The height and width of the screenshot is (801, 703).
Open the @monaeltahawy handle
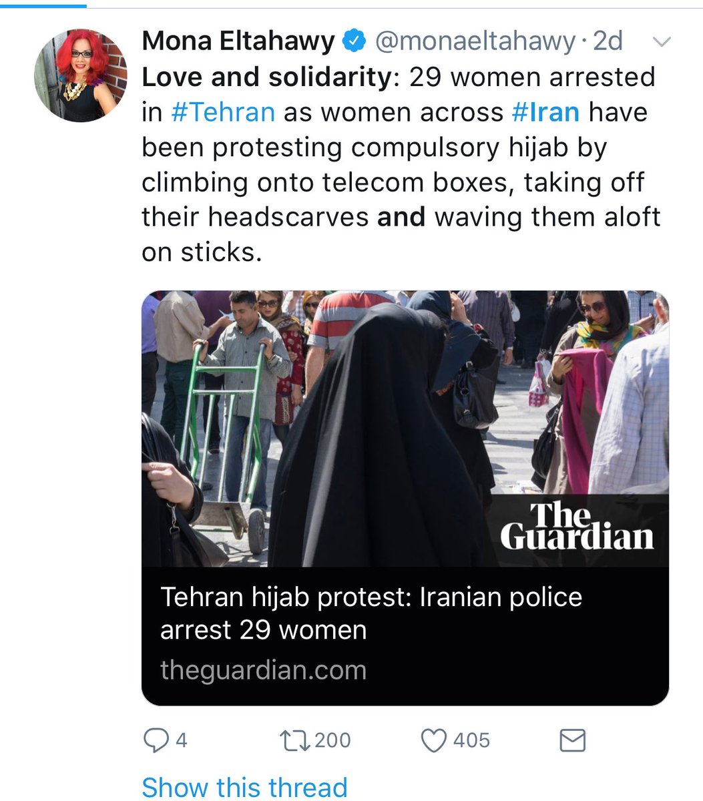(475, 42)
